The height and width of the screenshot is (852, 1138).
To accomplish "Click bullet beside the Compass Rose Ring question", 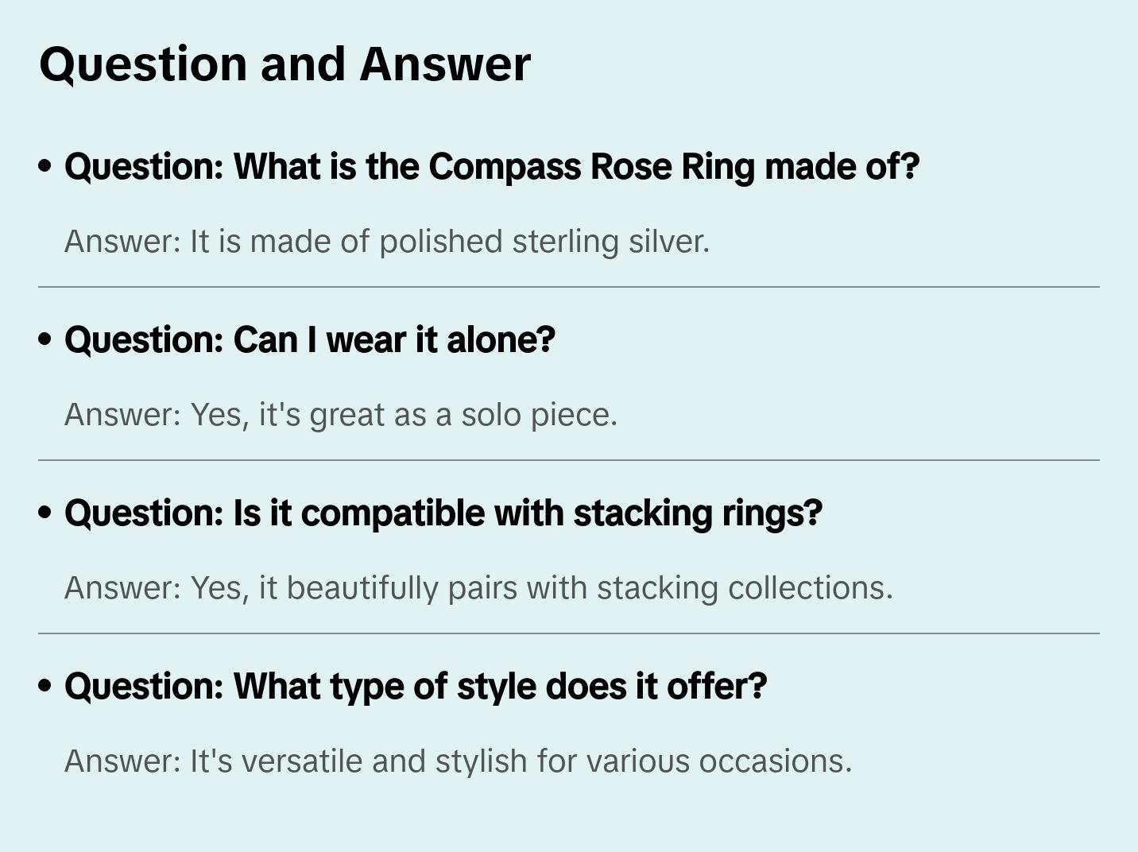I will (x=45, y=167).
